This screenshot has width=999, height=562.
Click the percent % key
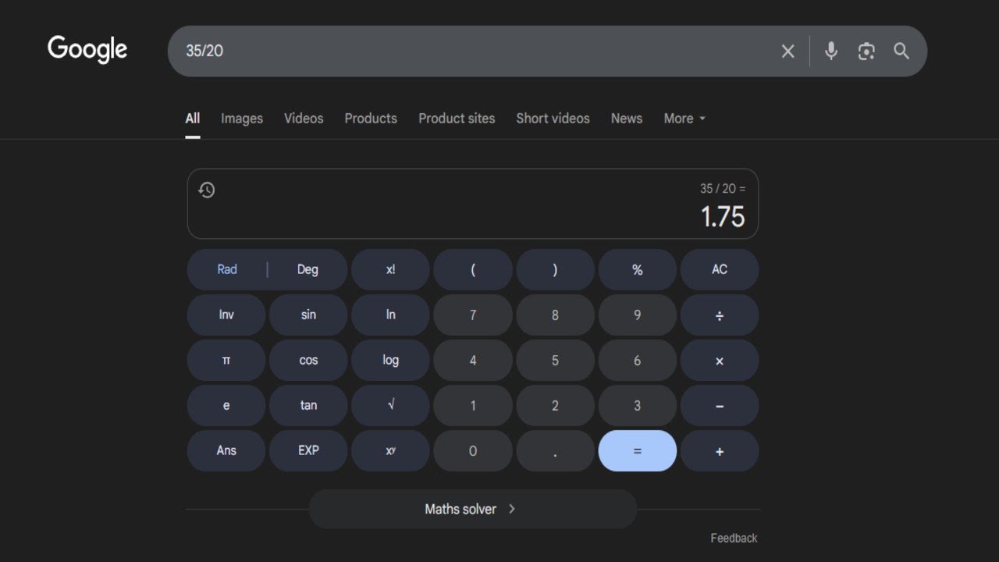tap(638, 269)
